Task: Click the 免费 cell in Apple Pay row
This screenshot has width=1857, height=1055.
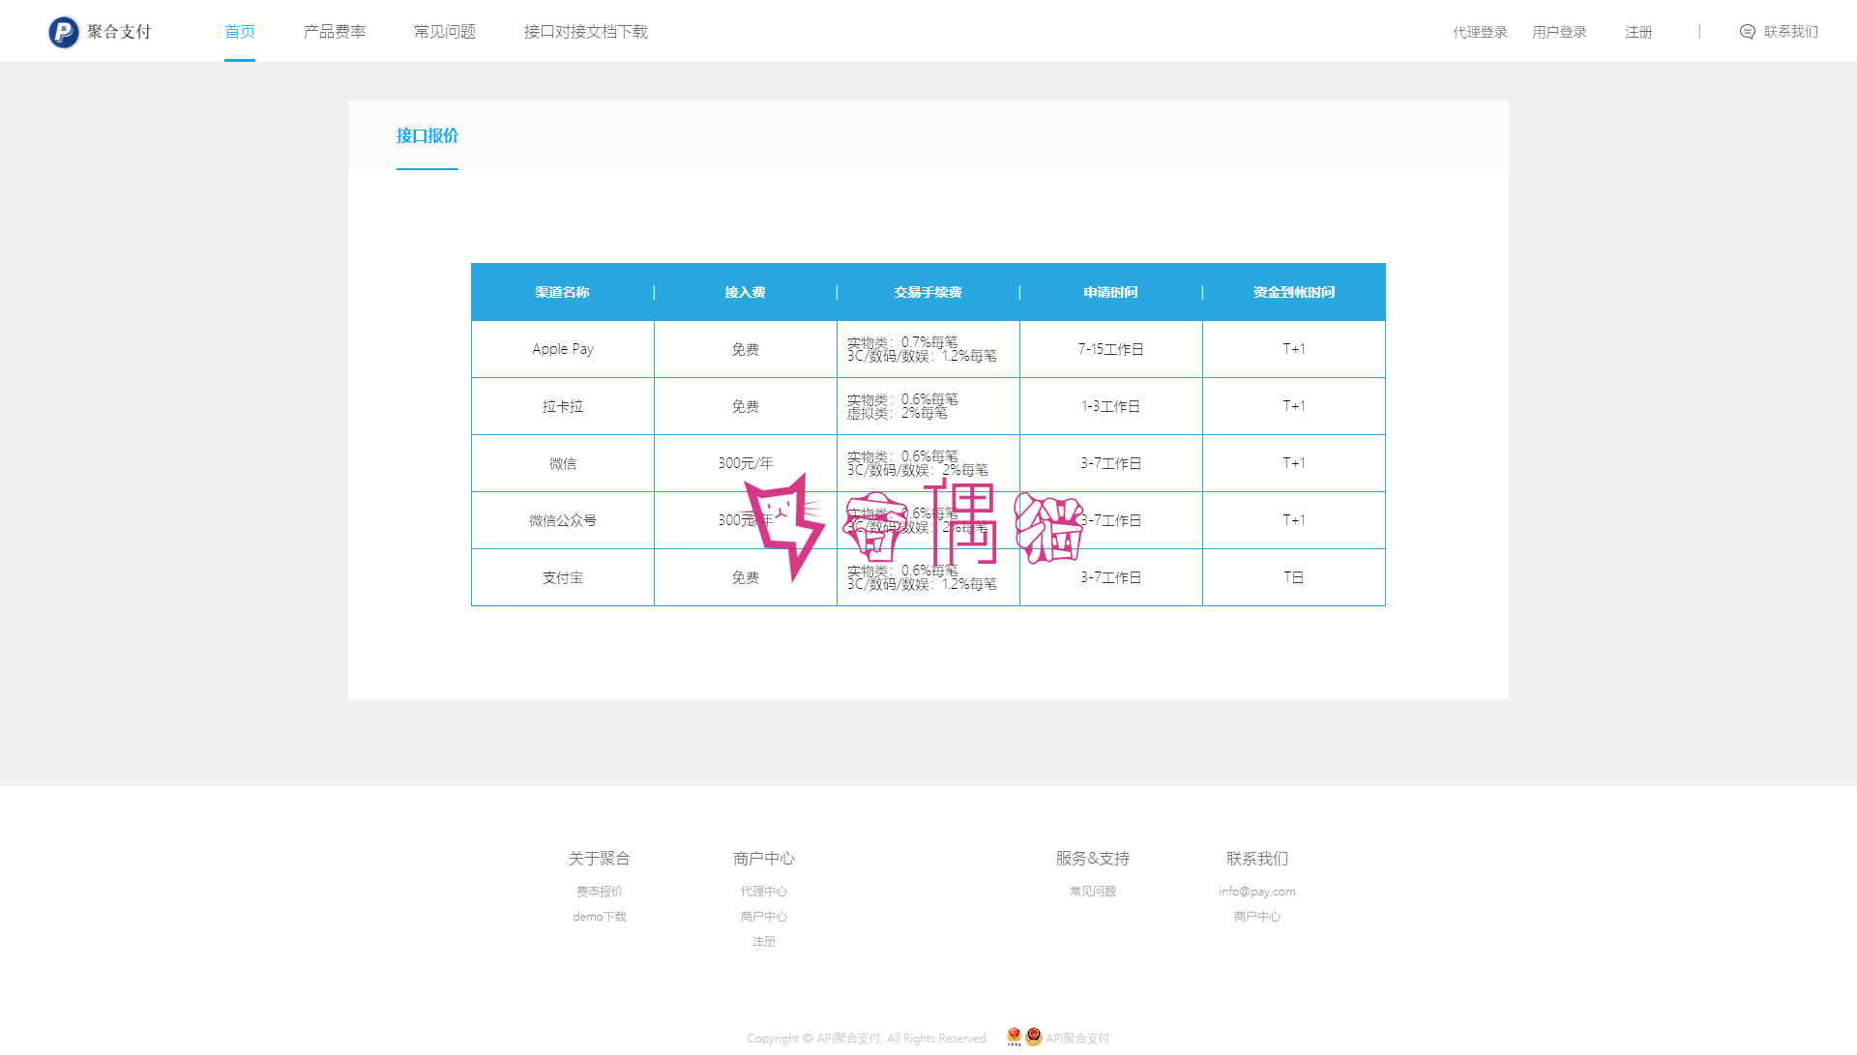Action: pos(746,349)
